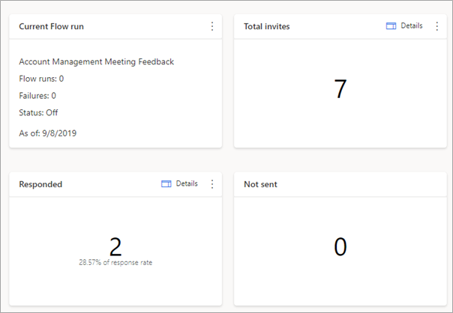Click the total invites count 7

[x=340, y=89]
